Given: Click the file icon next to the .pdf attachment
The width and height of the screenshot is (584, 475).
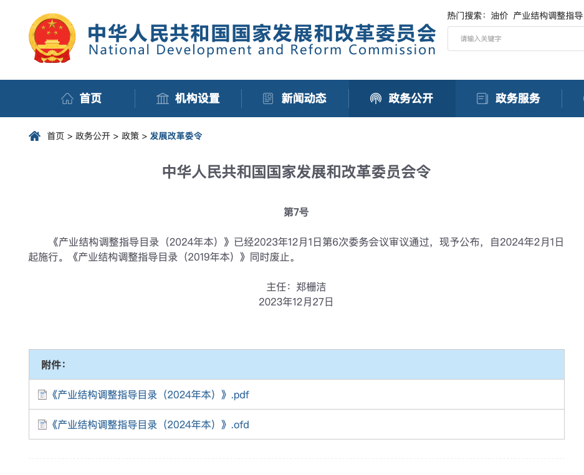Looking at the screenshot, I should [42, 395].
